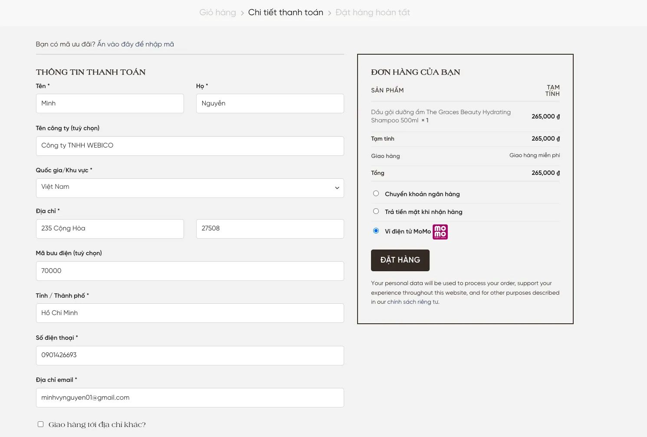Open the Quốc gia/Khu vực dropdown
647x437 pixels.
190,188
